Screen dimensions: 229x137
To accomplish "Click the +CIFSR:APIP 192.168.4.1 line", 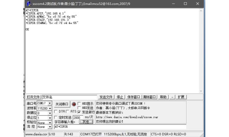I will [x=45, y=13].
